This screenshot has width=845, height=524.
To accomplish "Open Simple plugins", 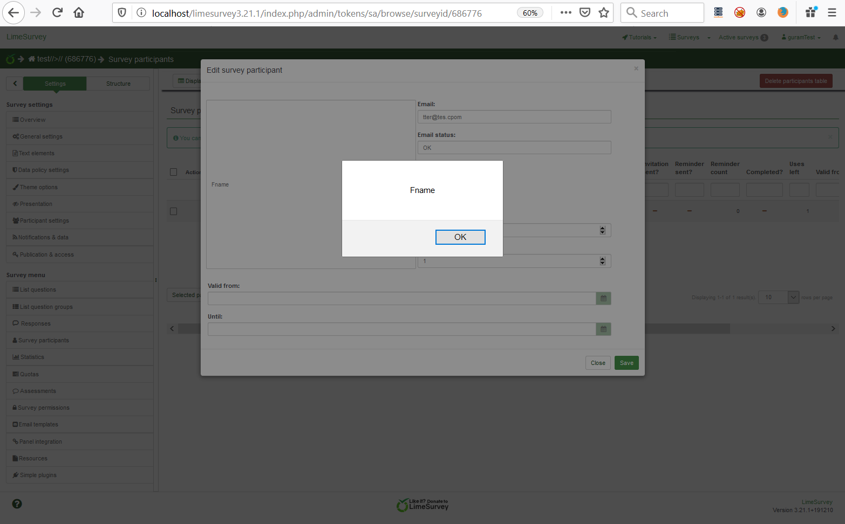I will tap(80, 475).
